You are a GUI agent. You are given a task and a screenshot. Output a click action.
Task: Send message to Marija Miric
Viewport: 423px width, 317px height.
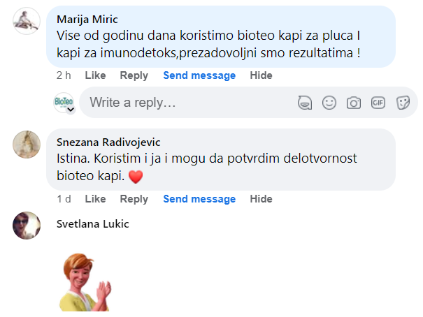click(200, 75)
